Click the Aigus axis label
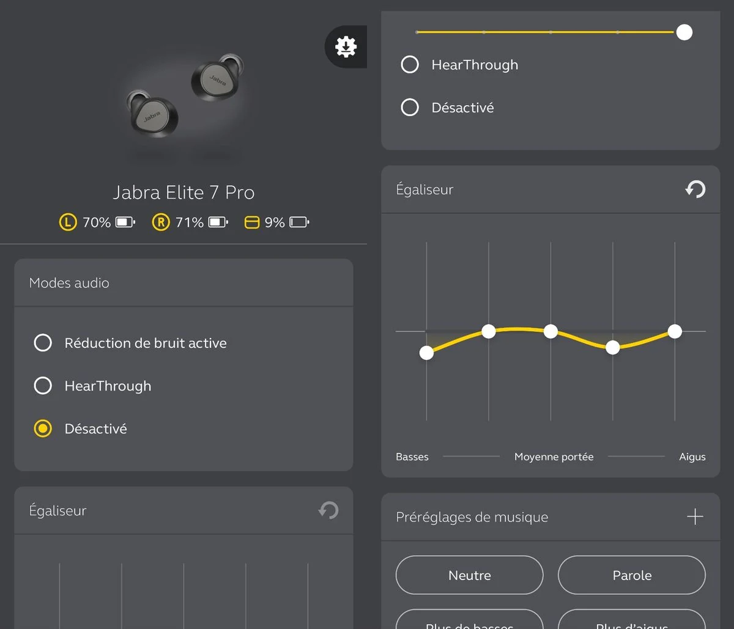This screenshot has height=629, width=734. (692, 457)
